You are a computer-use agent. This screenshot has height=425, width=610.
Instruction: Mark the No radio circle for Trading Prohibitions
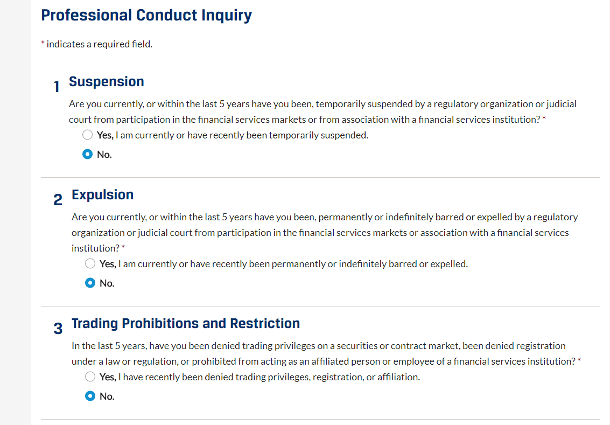(x=90, y=396)
